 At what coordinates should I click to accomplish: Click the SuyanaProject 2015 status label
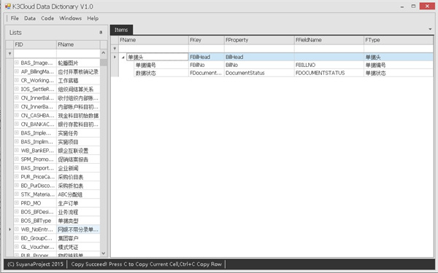click(x=35, y=264)
